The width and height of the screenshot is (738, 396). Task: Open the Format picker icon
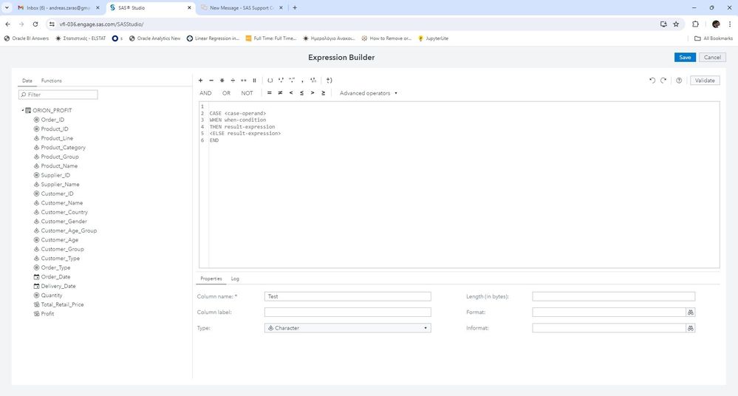691,313
